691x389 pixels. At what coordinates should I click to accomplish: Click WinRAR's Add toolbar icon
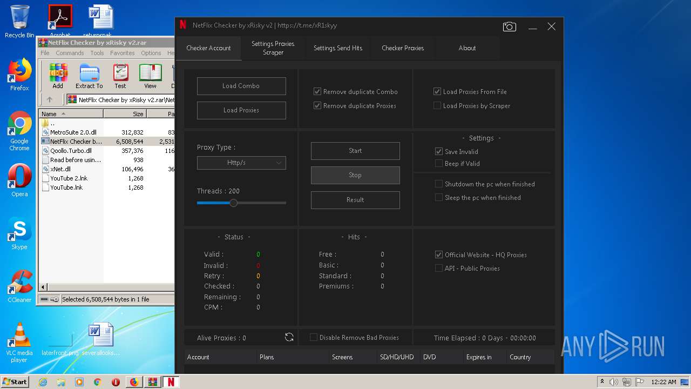(58, 76)
